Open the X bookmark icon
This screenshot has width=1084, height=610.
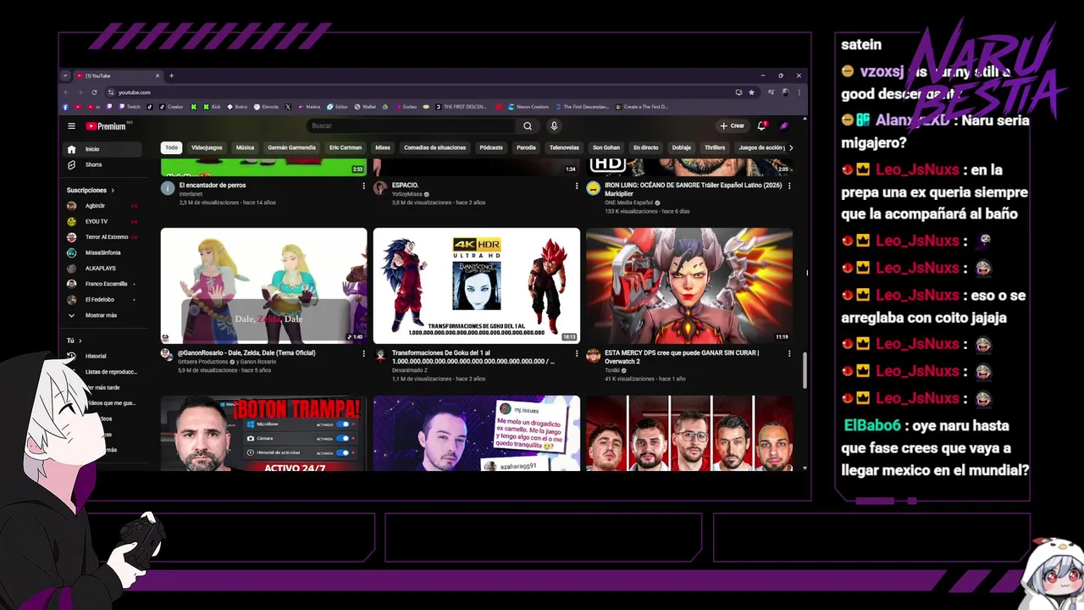click(288, 107)
